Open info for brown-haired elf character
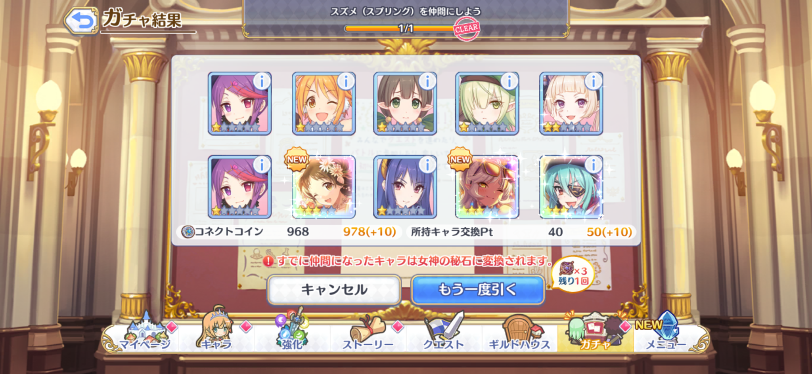 427,82
